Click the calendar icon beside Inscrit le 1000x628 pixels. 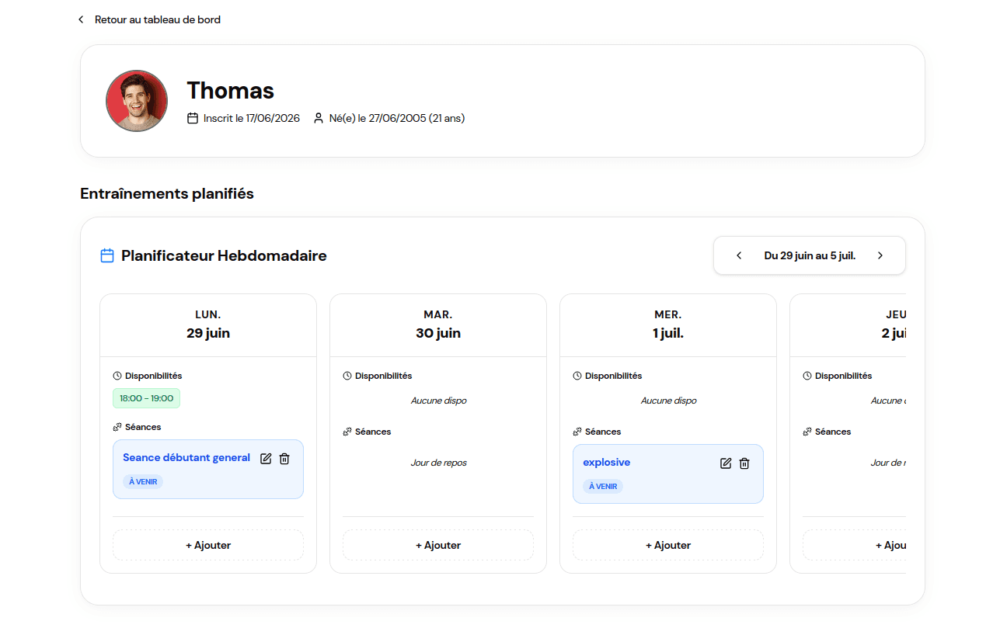click(x=193, y=119)
